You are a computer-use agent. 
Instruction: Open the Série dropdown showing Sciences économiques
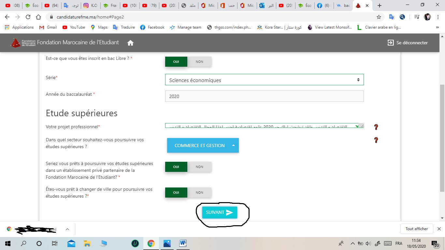(x=264, y=80)
